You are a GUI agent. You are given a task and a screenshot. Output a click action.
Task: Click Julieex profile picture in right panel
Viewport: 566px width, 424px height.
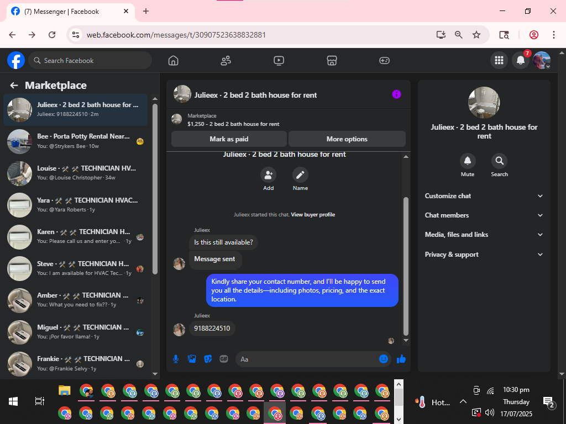(484, 102)
